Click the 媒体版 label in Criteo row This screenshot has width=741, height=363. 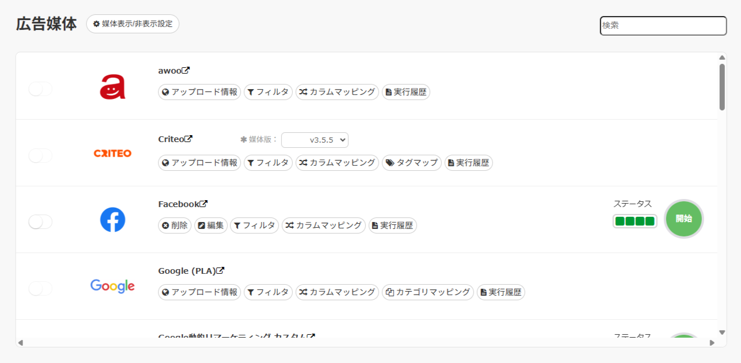259,139
